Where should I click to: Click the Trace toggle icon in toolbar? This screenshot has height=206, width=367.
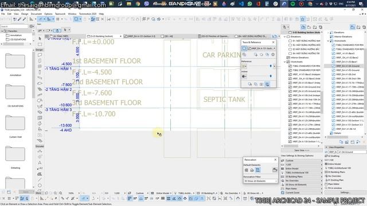76,19
